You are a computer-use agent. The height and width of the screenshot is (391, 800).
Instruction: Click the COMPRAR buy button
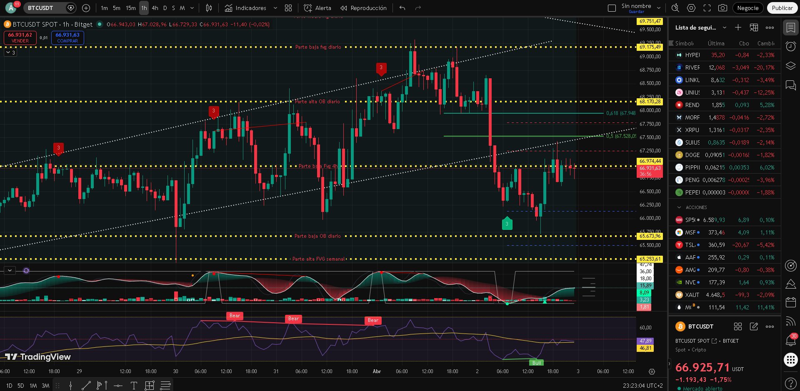coord(67,37)
